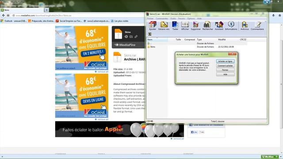This screenshot has height=159, width=283.
Task: Click the up-one-level icon below WinRAR toolbar
Action: click(x=149, y=34)
